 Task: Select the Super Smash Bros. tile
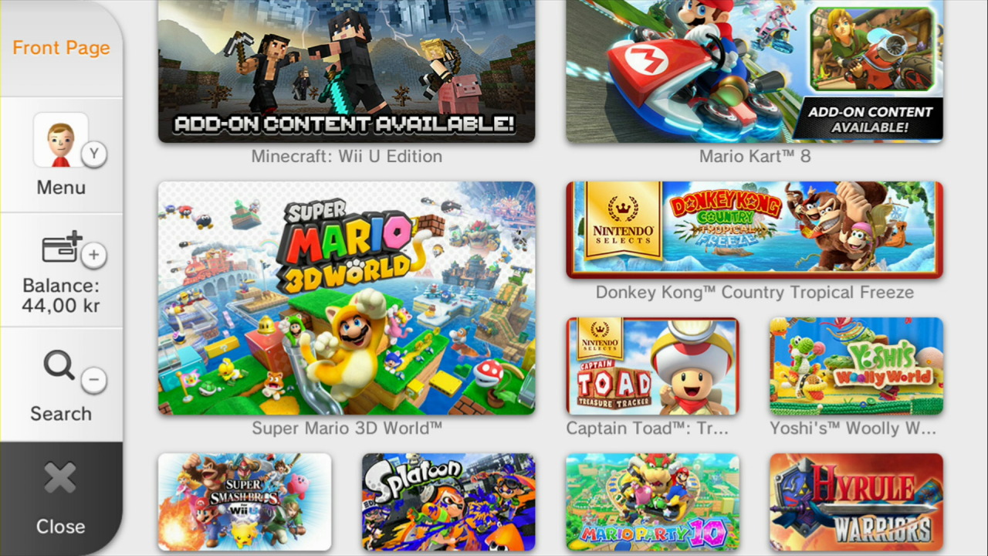pos(245,502)
